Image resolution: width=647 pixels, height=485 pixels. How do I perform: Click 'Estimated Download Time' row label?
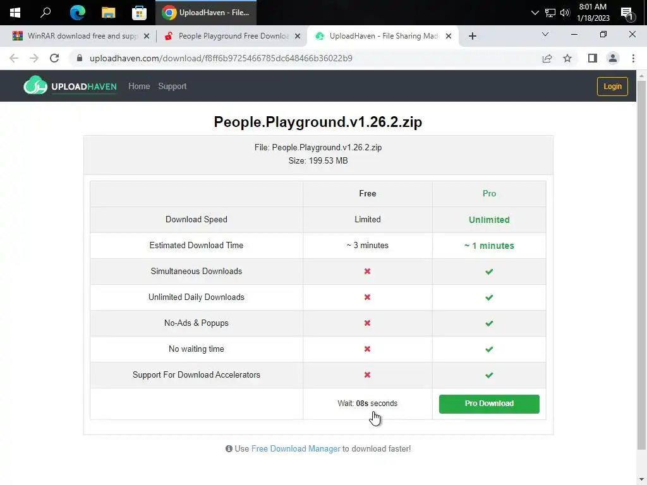(x=196, y=246)
